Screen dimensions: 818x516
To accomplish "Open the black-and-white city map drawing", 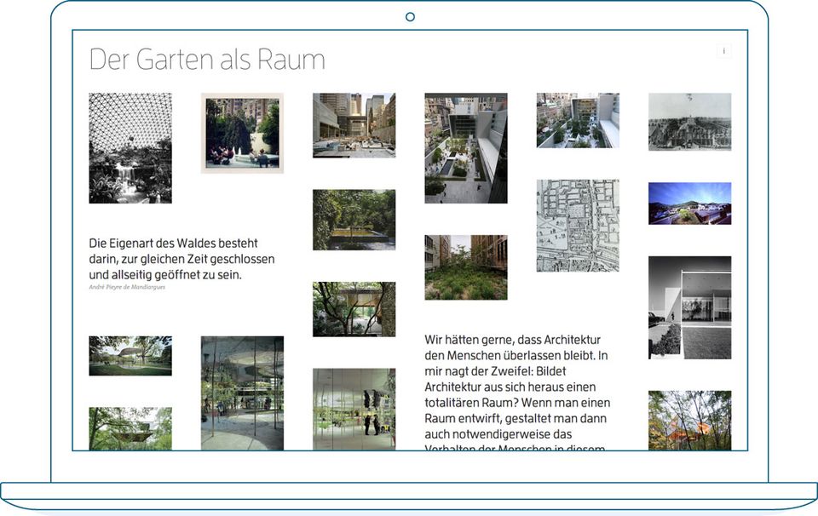I will [x=578, y=226].
